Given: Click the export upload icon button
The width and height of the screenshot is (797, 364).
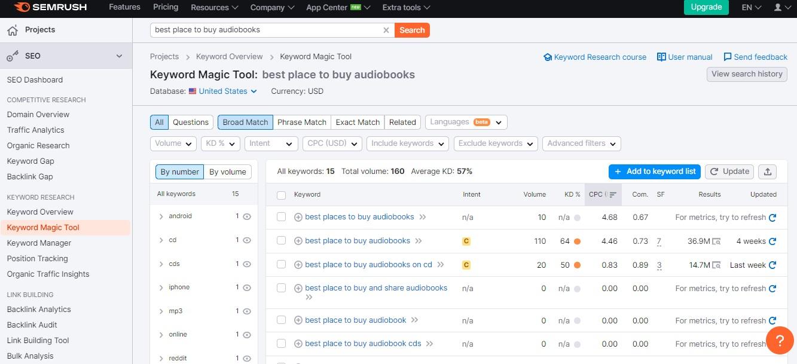Looking at the screenshot, I should coord(768,172).
